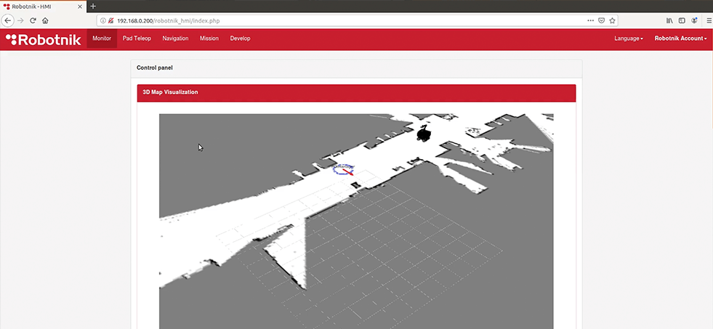Viewport: 713px width, 329px height.
Task: Click the Robotnik logo
Action: tap(43, 39)
